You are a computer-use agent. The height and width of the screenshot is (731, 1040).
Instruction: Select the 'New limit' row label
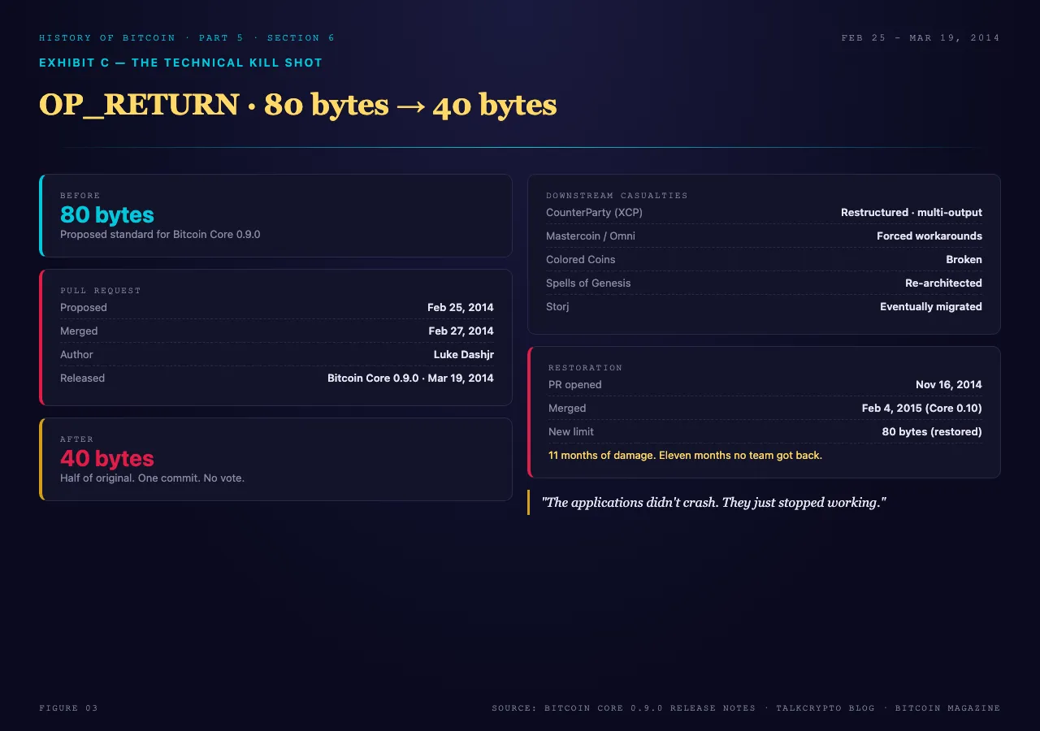571,432
